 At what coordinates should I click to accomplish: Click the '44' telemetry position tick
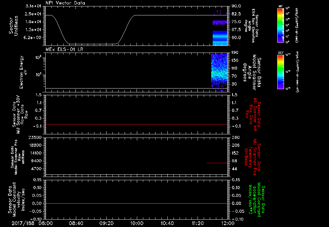234,169
